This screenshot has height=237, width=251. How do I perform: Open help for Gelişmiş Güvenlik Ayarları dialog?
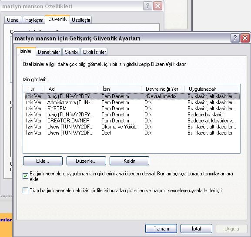(x=235, y=38)
